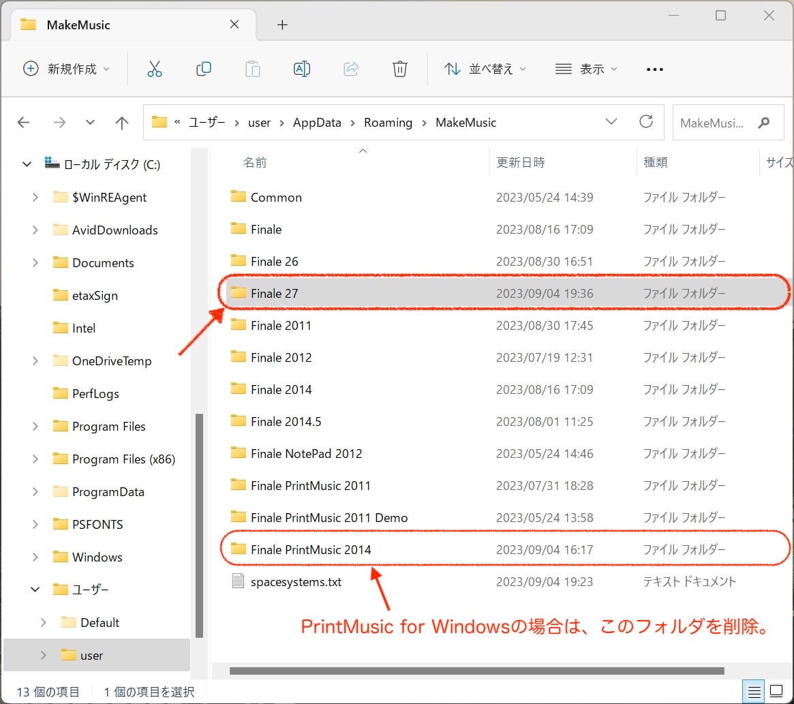Open recent locations dropdown arrow

tap(90, 123)
